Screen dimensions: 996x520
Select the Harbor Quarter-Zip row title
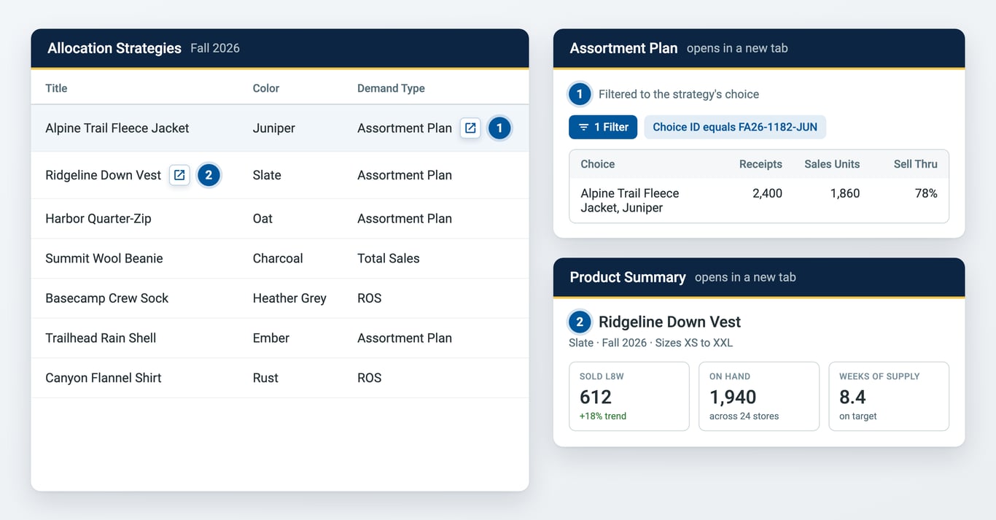(98, 218)
